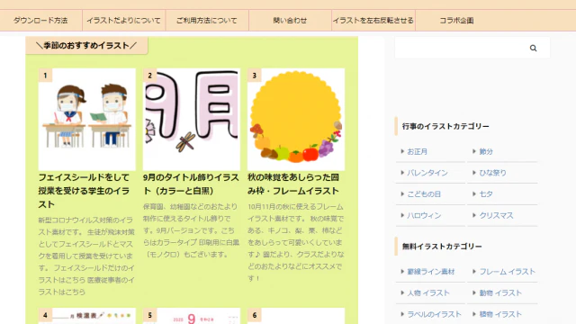576x324 pixels.
Task: Open フレーム イラスト category link
Action: click(x=507, y=272)
